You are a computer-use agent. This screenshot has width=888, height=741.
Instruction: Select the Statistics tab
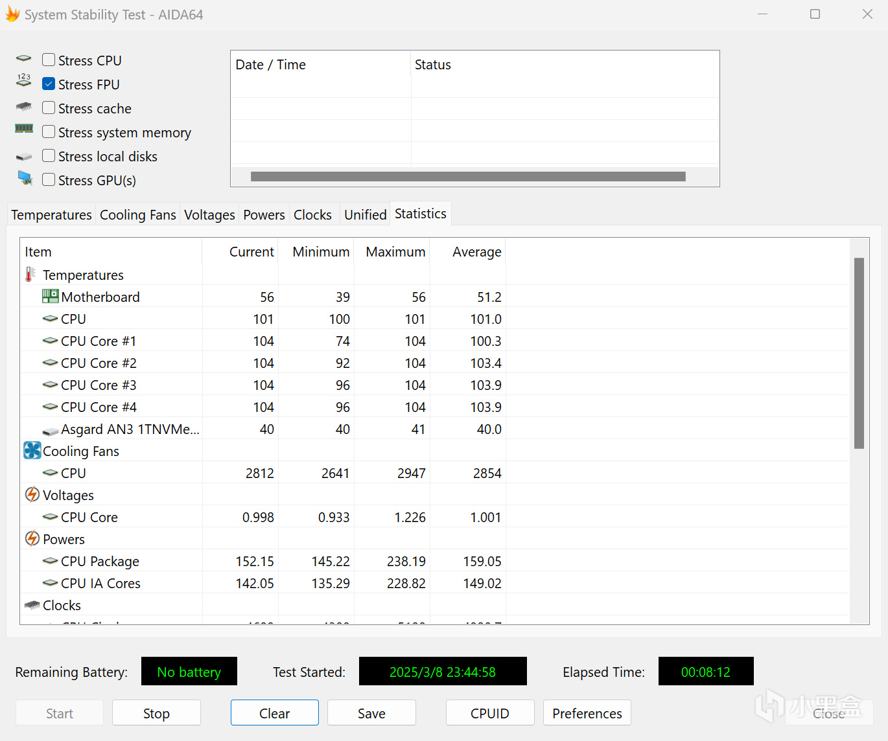421,214
